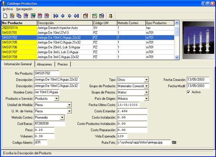Screen dimensions: 216x157
Task: Switch to the Precios tab
Action: pos(63,64)
